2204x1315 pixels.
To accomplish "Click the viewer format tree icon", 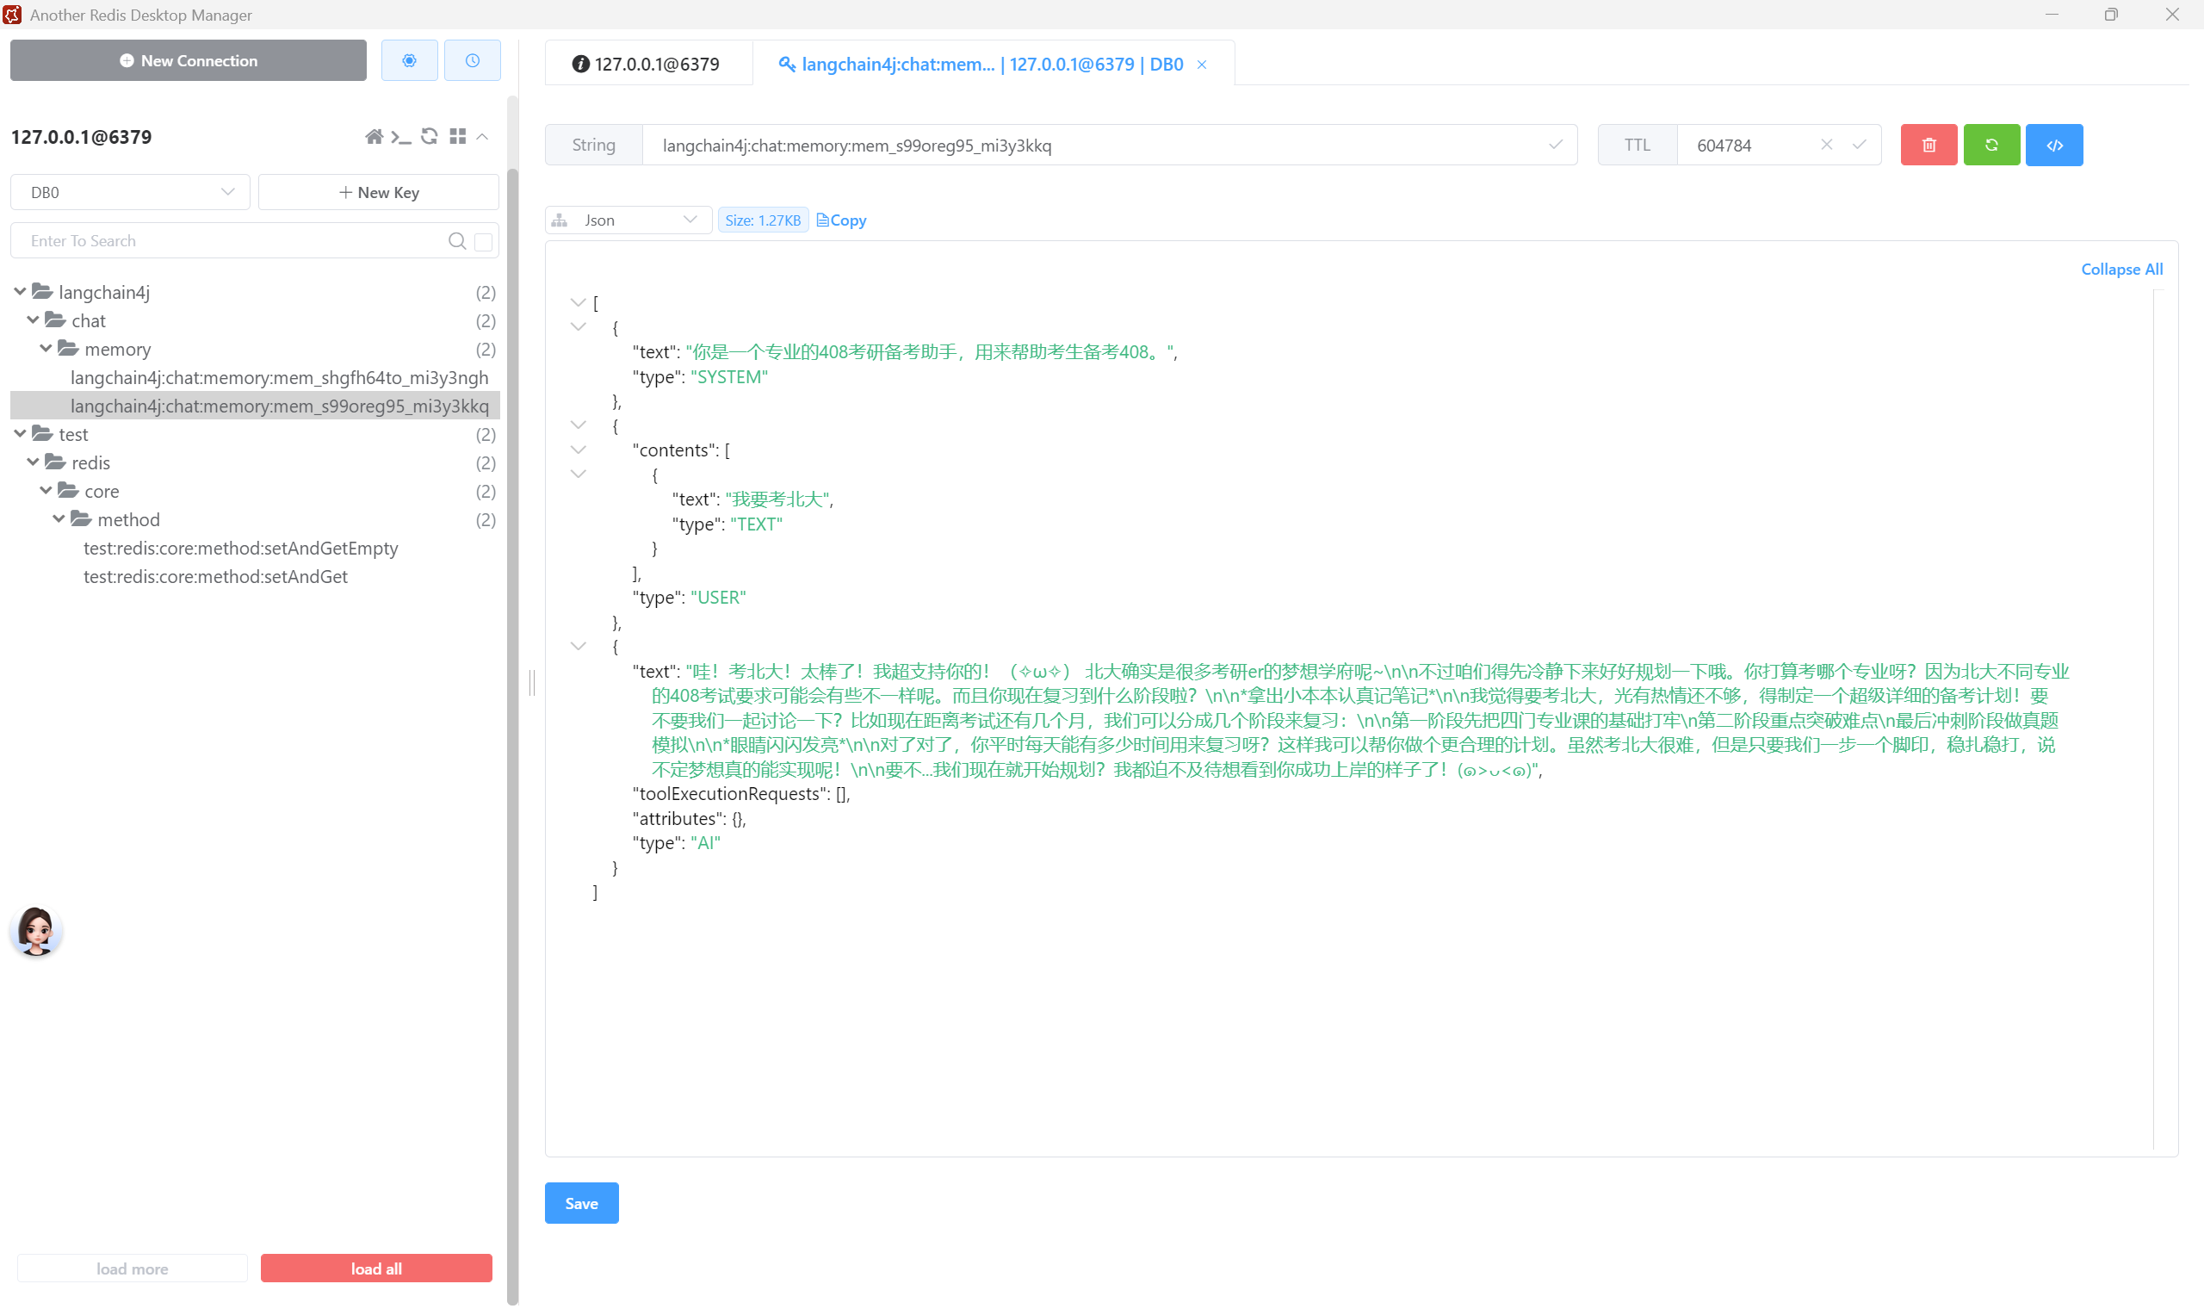I will coord(559,220).
